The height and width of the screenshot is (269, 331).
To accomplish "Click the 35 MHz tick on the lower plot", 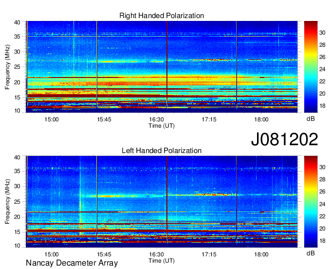I will (17, 172).
